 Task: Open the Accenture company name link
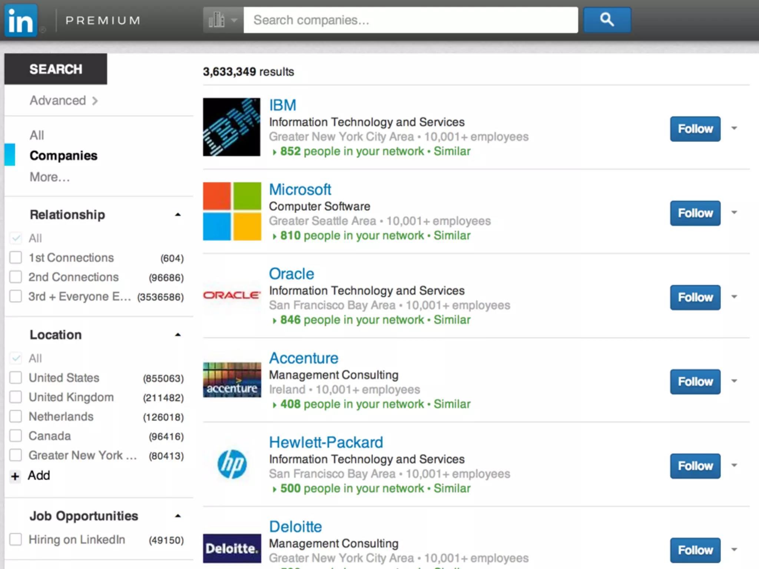pos(304,358)
